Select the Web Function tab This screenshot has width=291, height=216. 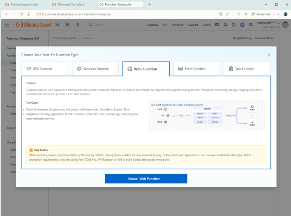pos(146,69)
